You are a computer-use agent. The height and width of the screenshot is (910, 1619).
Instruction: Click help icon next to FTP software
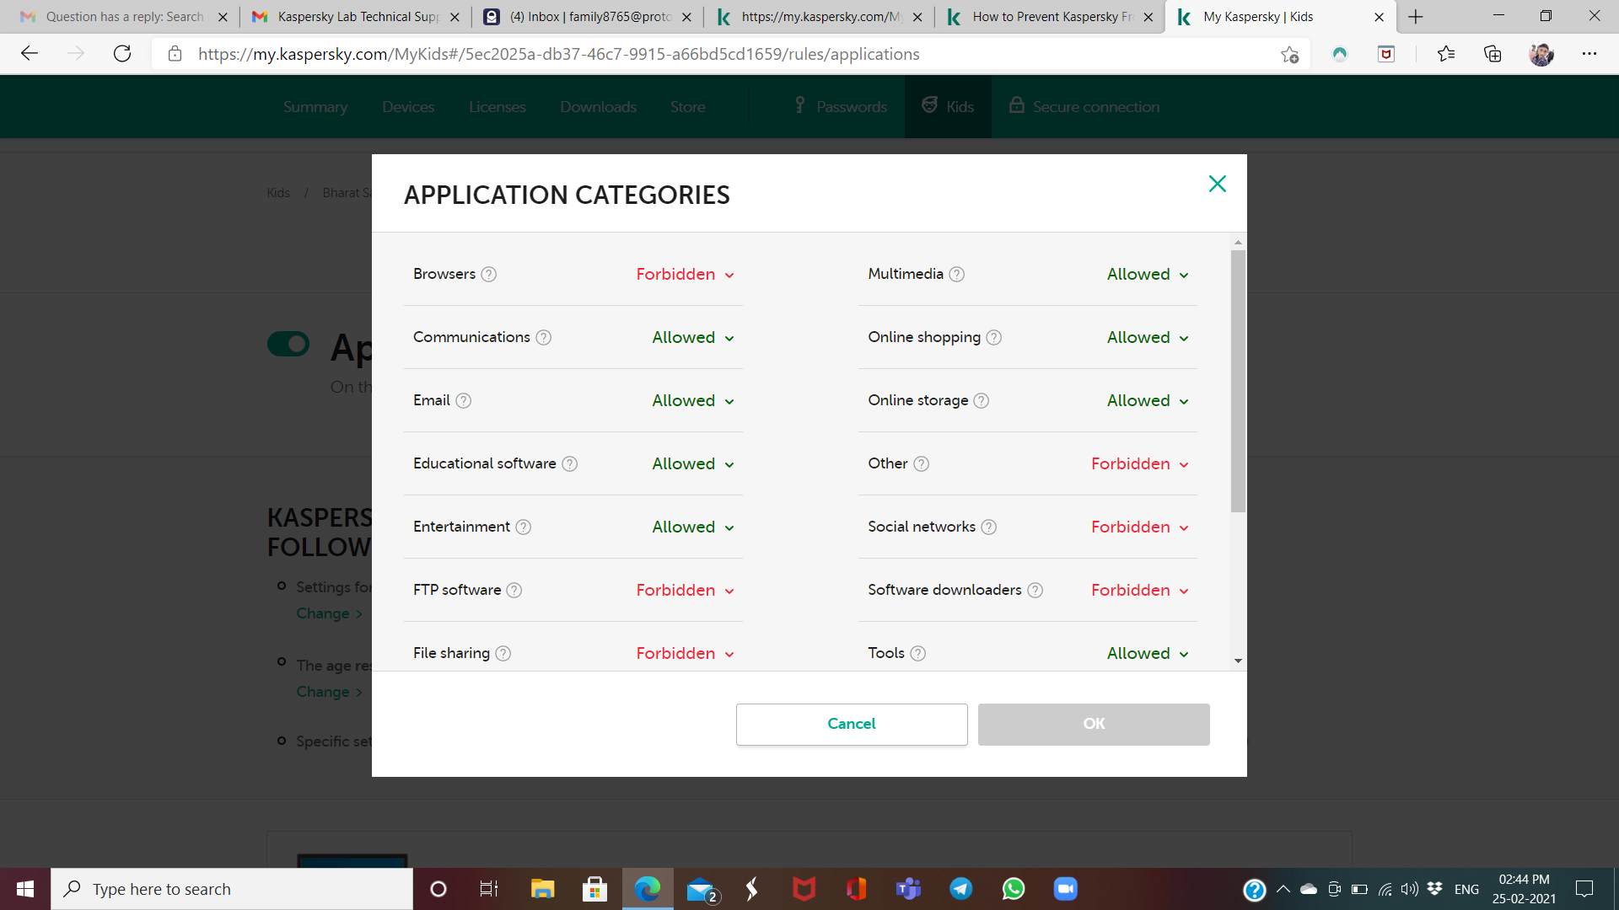(x=514, y=591)
